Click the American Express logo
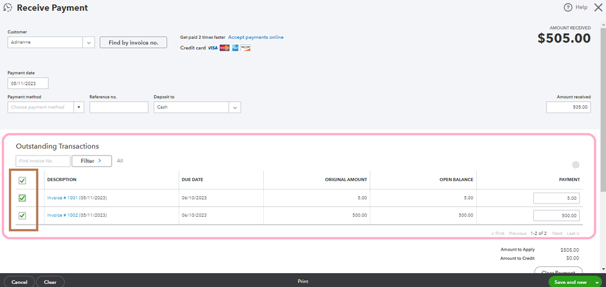 tap(235, 48)
